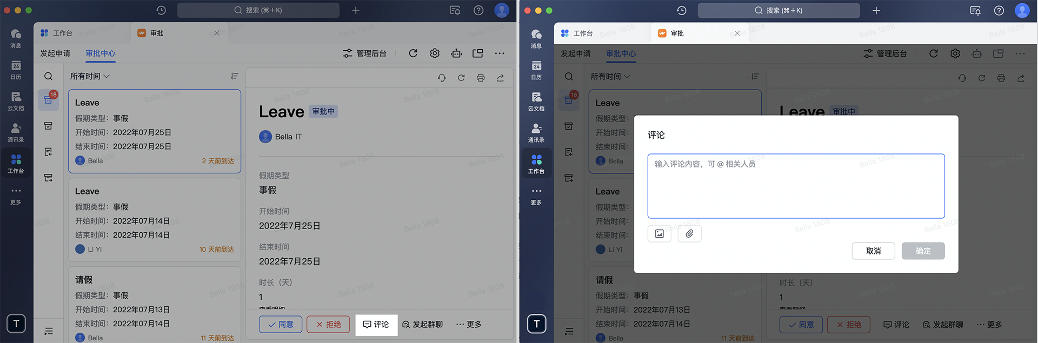1038x343 pixels.
Task: Insert image using picture icon in dialog
Action: point(660,233)
